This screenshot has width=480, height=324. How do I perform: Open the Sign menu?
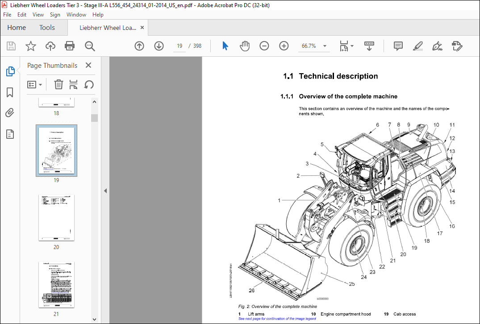55,15
